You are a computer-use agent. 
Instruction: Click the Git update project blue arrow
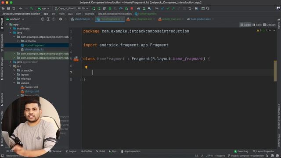click(162, 8)
